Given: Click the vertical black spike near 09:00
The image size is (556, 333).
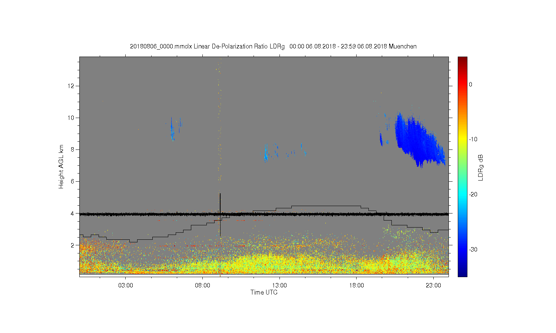Looking at the screenshot, I should pyautogui.click(x=220, y=215).
